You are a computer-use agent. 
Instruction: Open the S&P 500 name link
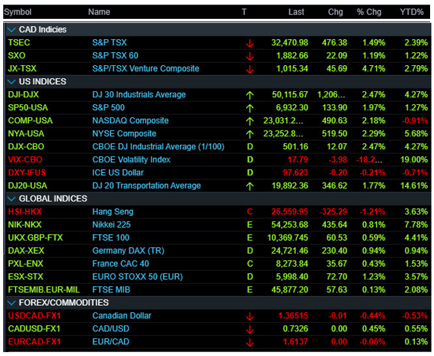108,108
